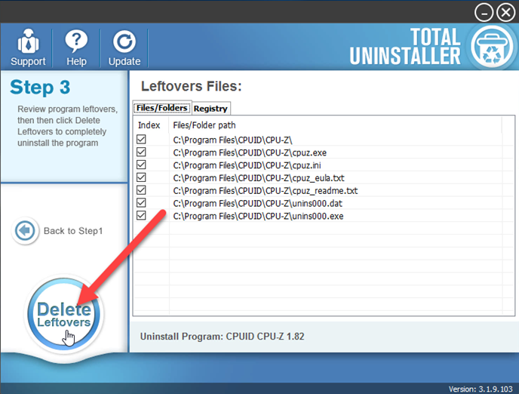Switch to the Files/Folders tab

click(162, 108)
